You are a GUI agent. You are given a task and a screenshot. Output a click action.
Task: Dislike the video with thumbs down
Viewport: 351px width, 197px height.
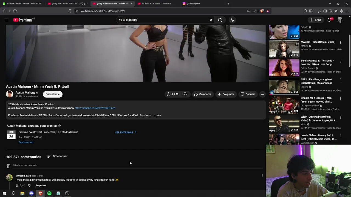pyautogui.click(x=185, y=94)
